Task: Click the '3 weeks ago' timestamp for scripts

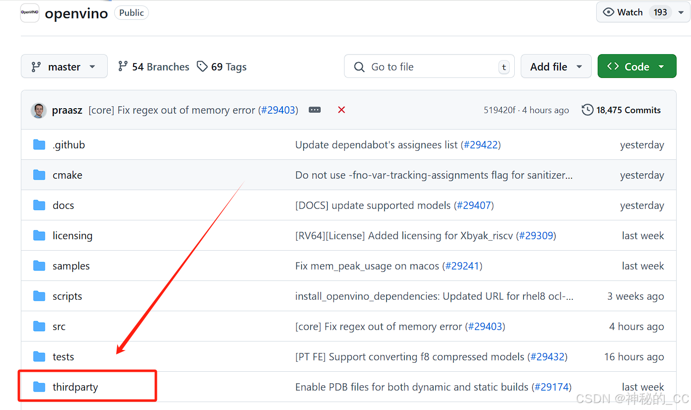Action: (635, 296)
